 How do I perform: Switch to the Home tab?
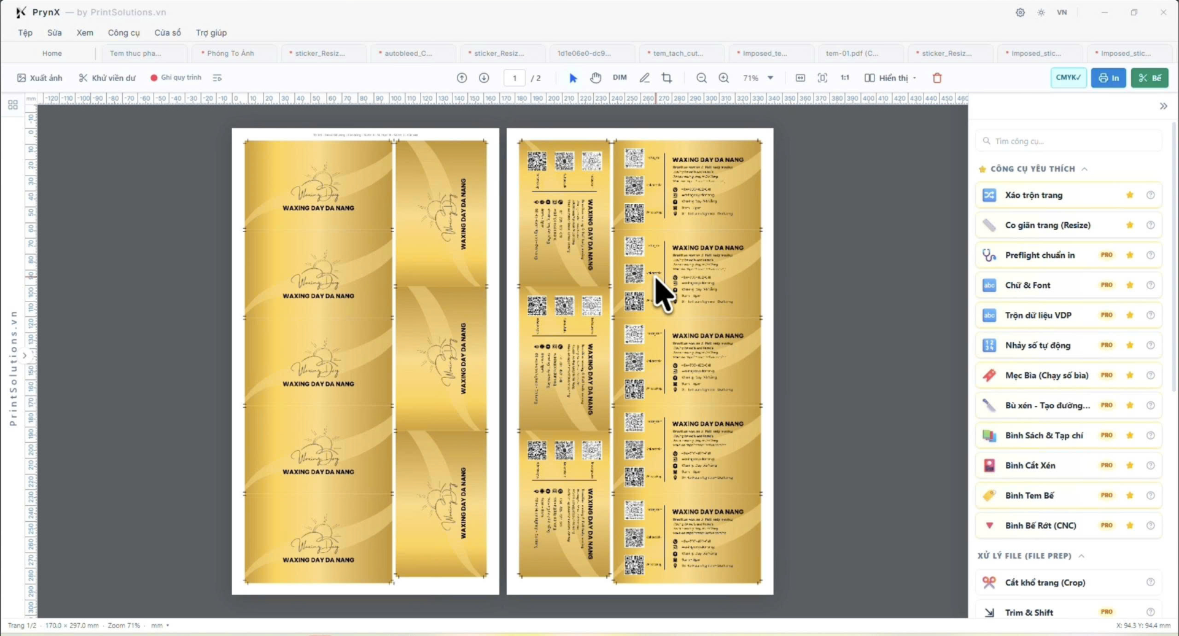52,53
